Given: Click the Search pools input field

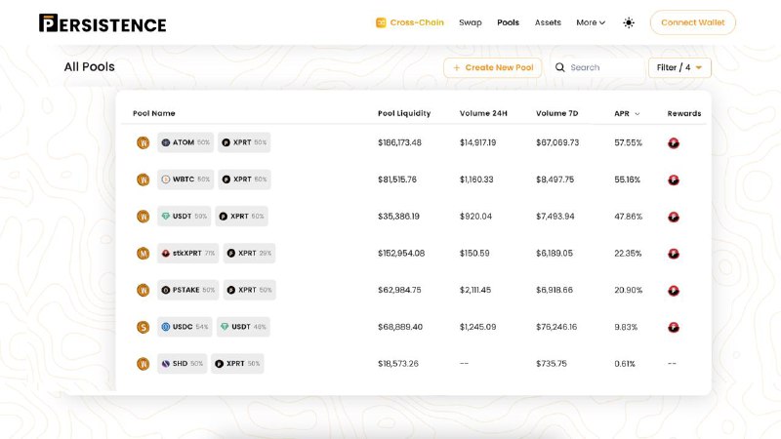Looking at the screenshot, I should (596, 67).
